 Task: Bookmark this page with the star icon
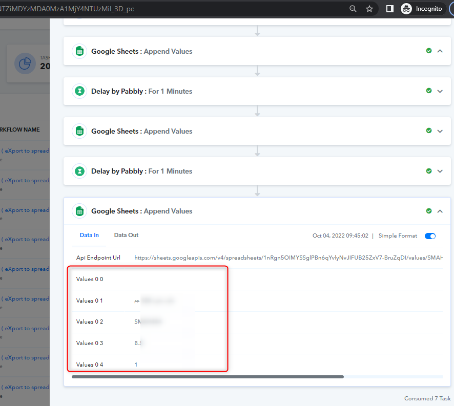point(369,9)
